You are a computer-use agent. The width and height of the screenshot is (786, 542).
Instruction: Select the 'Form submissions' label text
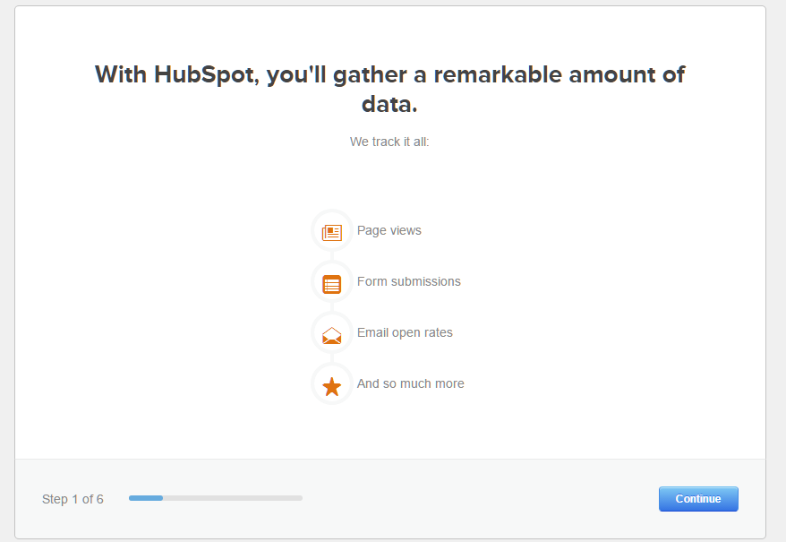pyautogui.click(x=408, y=281)
